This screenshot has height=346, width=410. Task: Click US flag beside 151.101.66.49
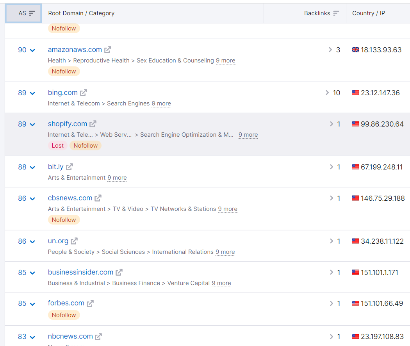click(x=355, y=303)
